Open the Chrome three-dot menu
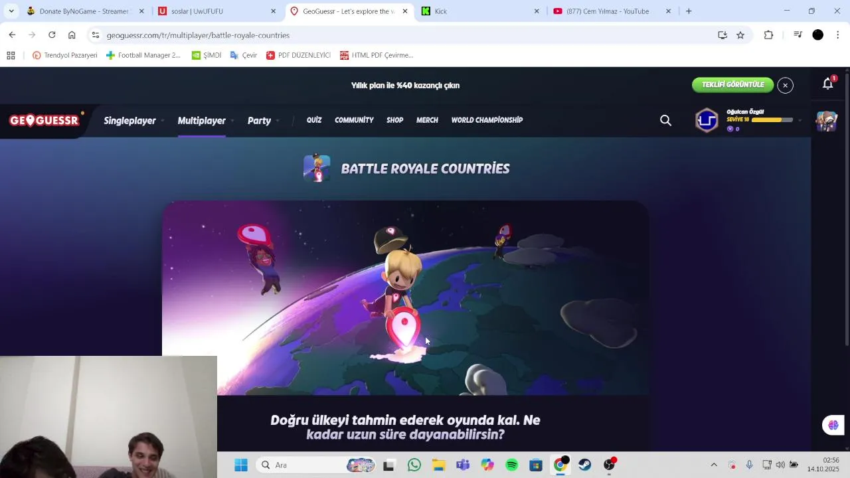This screenshot has width=850, height=478. pos(838,35)
